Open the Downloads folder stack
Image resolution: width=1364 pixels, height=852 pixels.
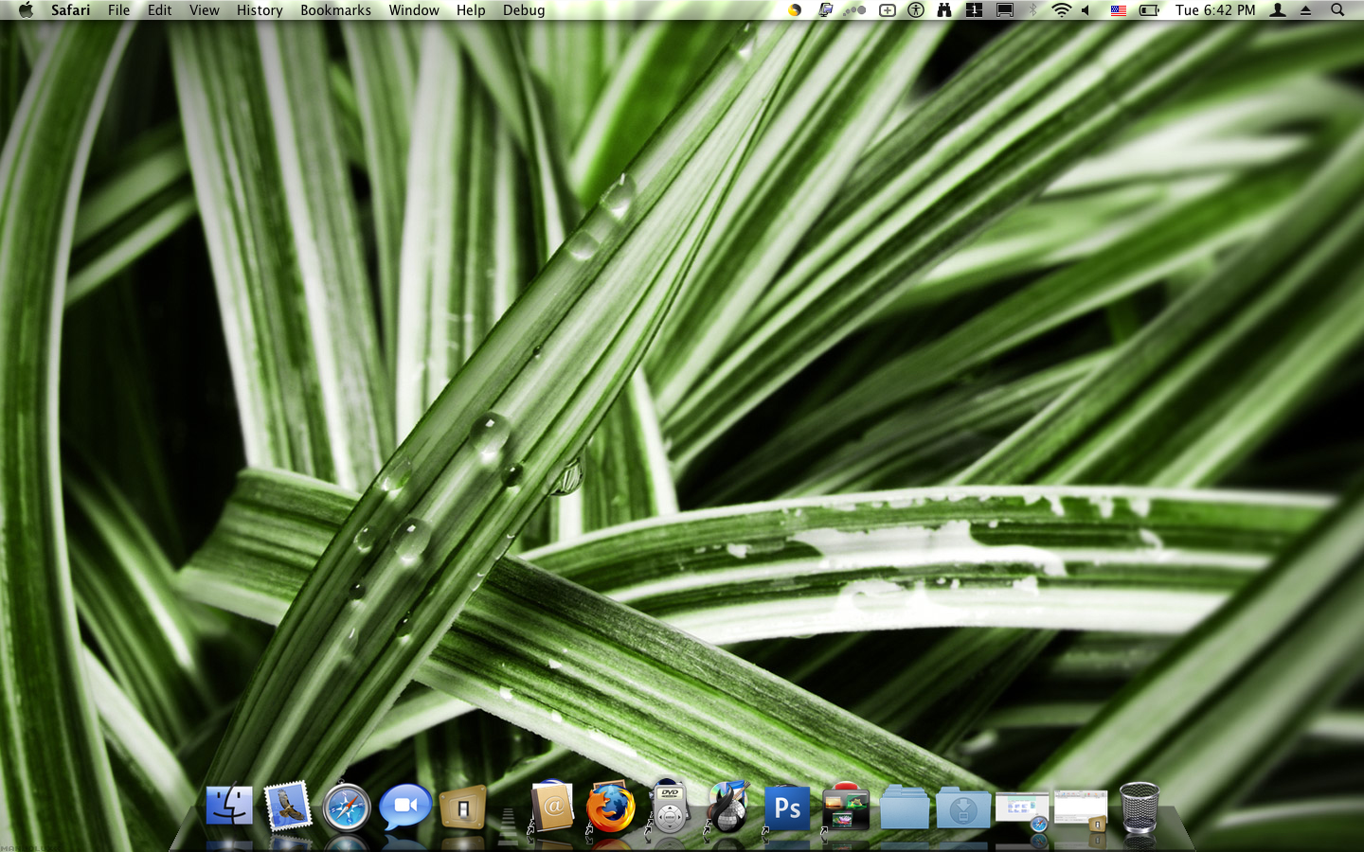pyautogui.click(x=963, y=808)
